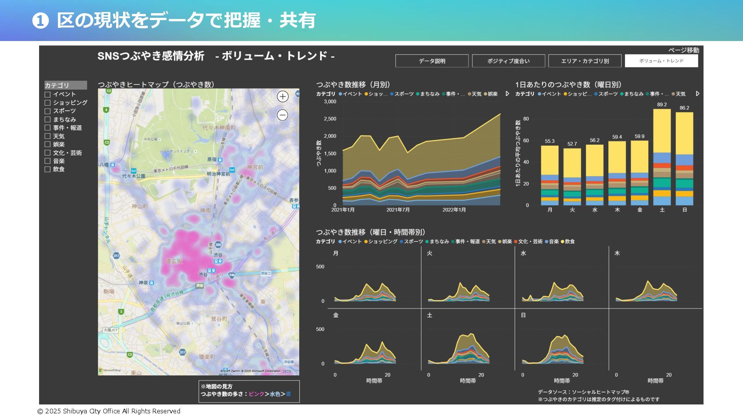The height and width of the screenshot is (418, 743).
Task: Select the ボリューム・トレンド page button
Action: pos(661,61)
